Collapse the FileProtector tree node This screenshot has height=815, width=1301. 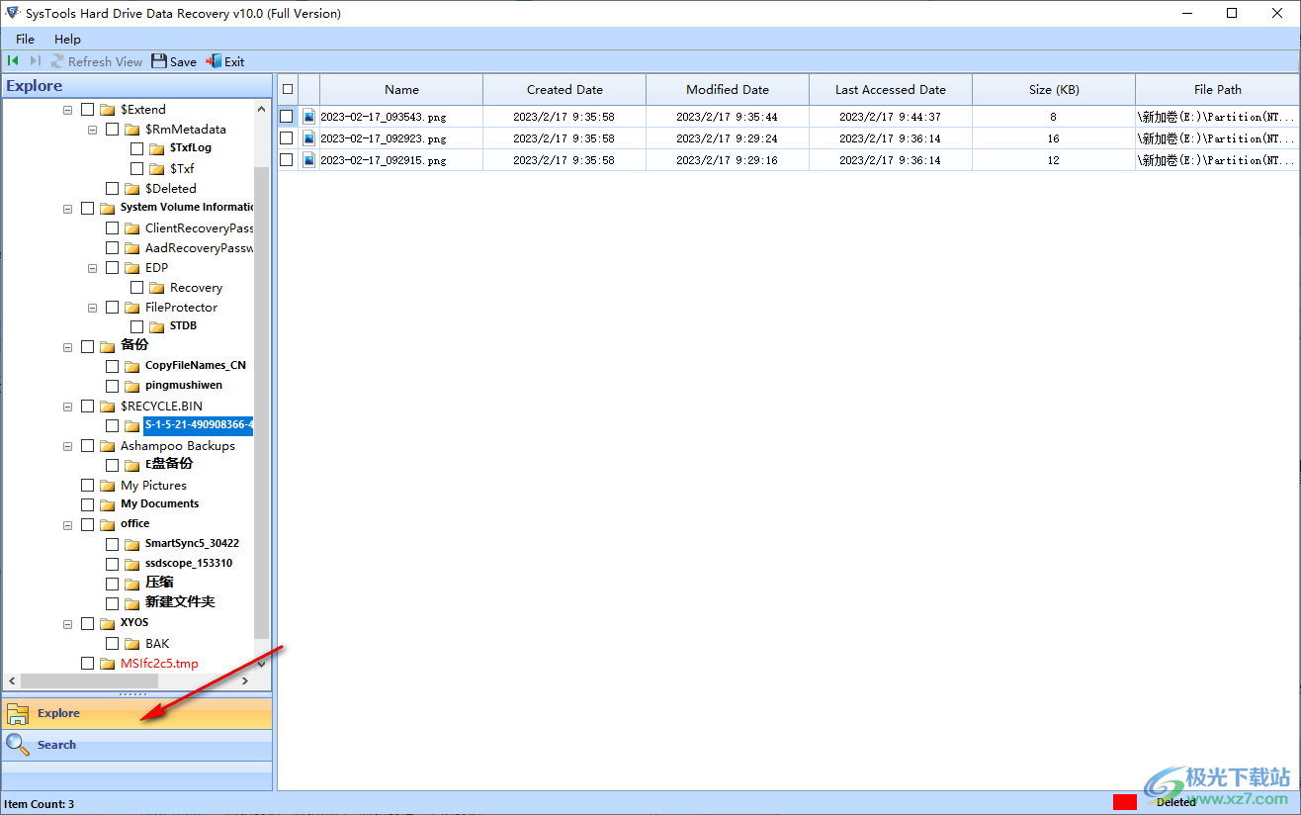tap(93, 308)
